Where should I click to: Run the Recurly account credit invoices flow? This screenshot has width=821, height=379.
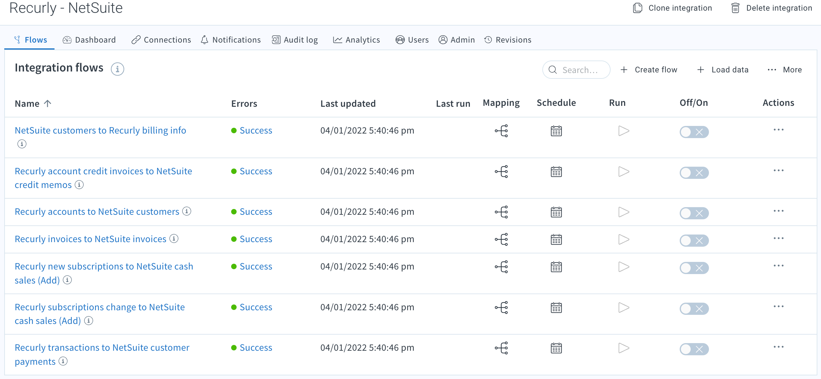coord(623,172)
